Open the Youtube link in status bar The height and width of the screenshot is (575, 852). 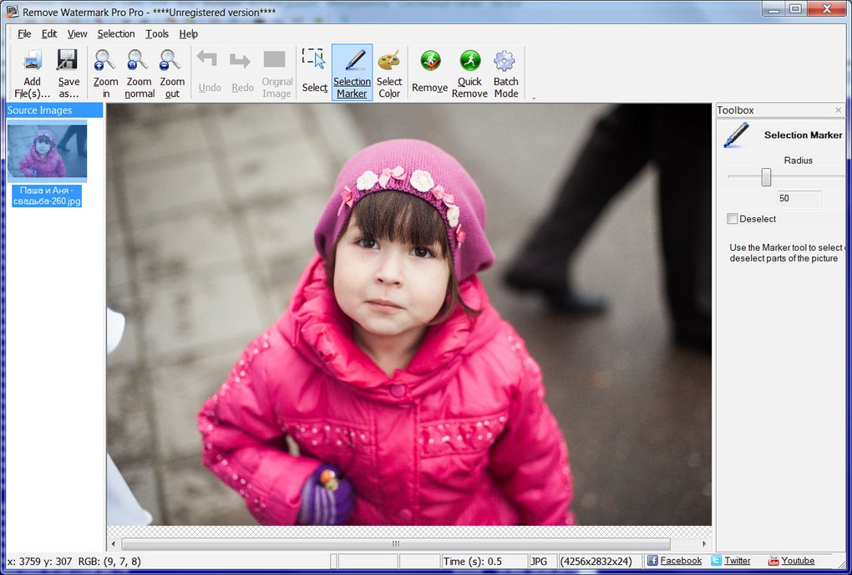798,561
